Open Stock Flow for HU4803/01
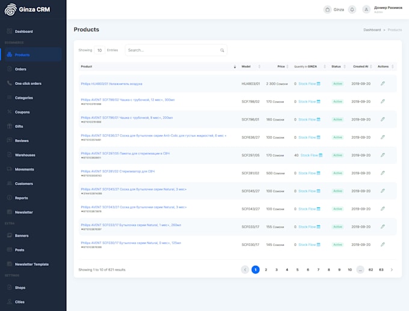 click(x=309, y=84)
